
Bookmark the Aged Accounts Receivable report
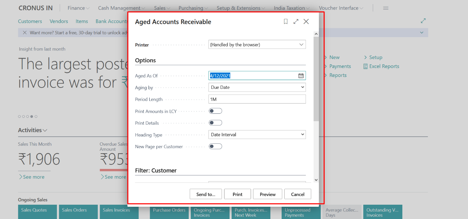[x=285, y=21]
